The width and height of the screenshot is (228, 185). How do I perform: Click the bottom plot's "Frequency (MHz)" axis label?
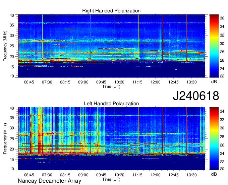pyautogui.click(x=5, y=139)
